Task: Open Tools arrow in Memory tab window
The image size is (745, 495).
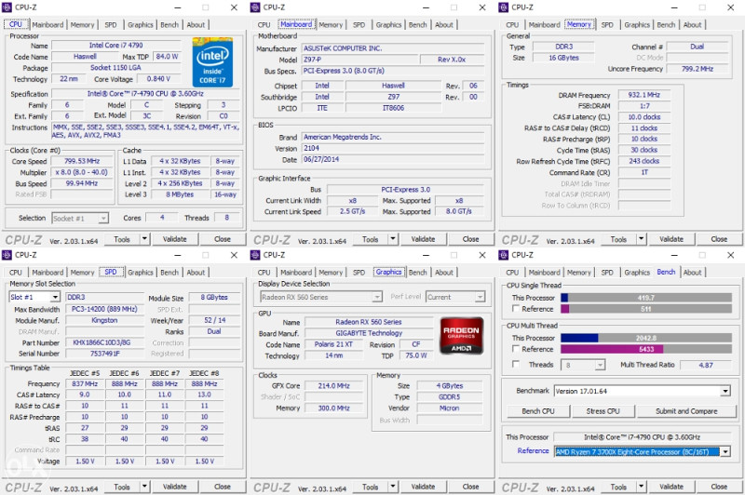Action: (642, 239)
